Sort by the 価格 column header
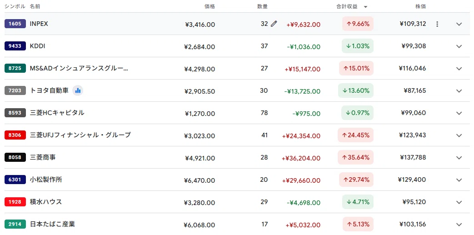Screen dimensions: 474x235 tap(210, 7)
